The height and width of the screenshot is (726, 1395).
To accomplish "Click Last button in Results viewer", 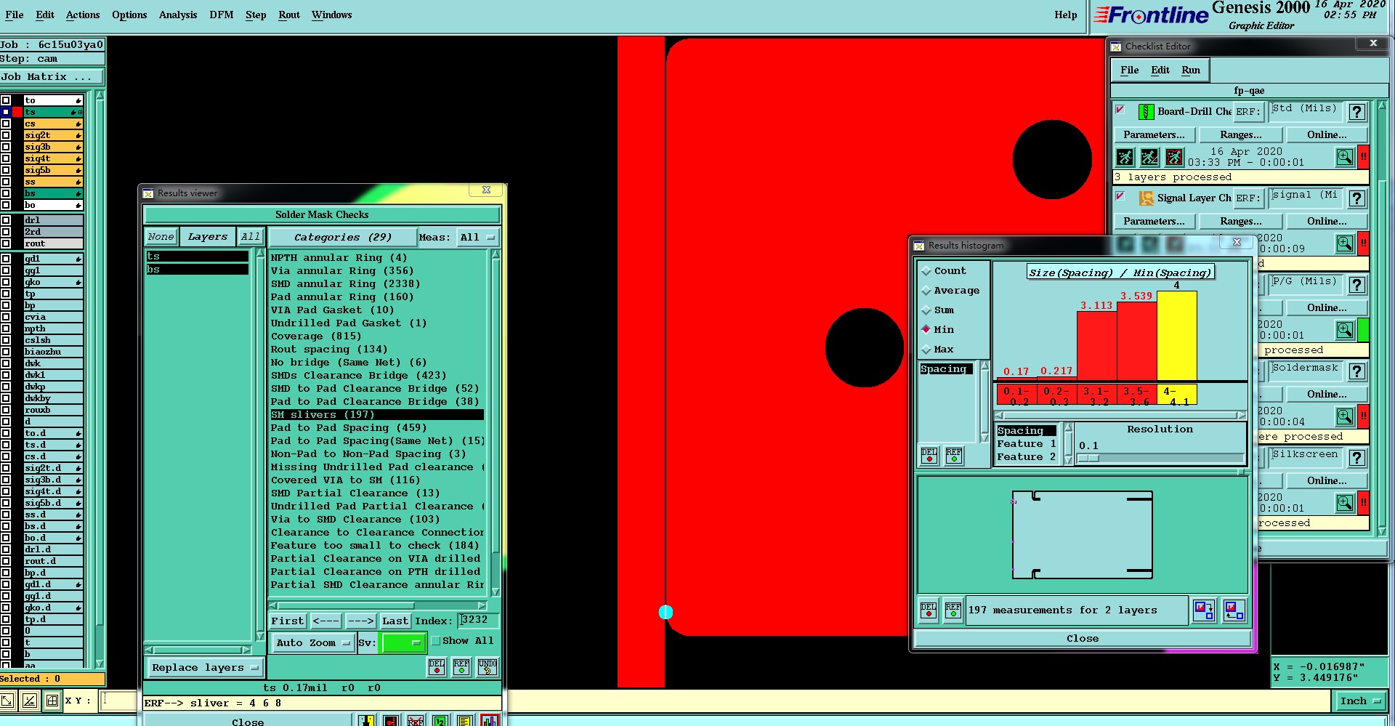I will click(x=395, y=621).
